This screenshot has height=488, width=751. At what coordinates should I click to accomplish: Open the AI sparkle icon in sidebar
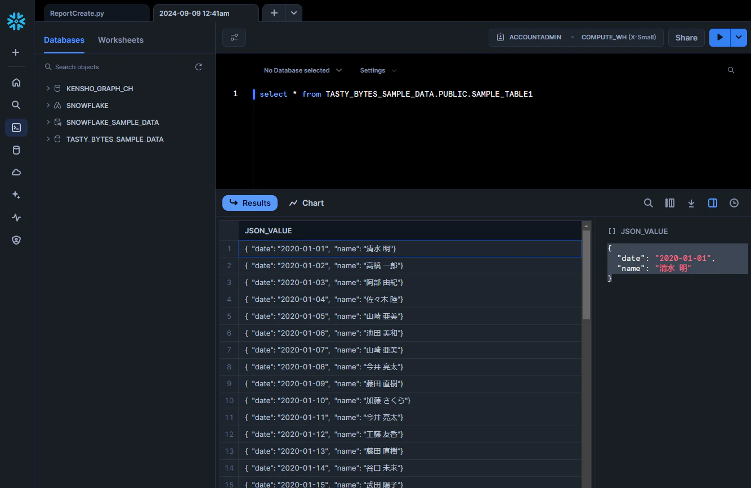tap(16, 195)
